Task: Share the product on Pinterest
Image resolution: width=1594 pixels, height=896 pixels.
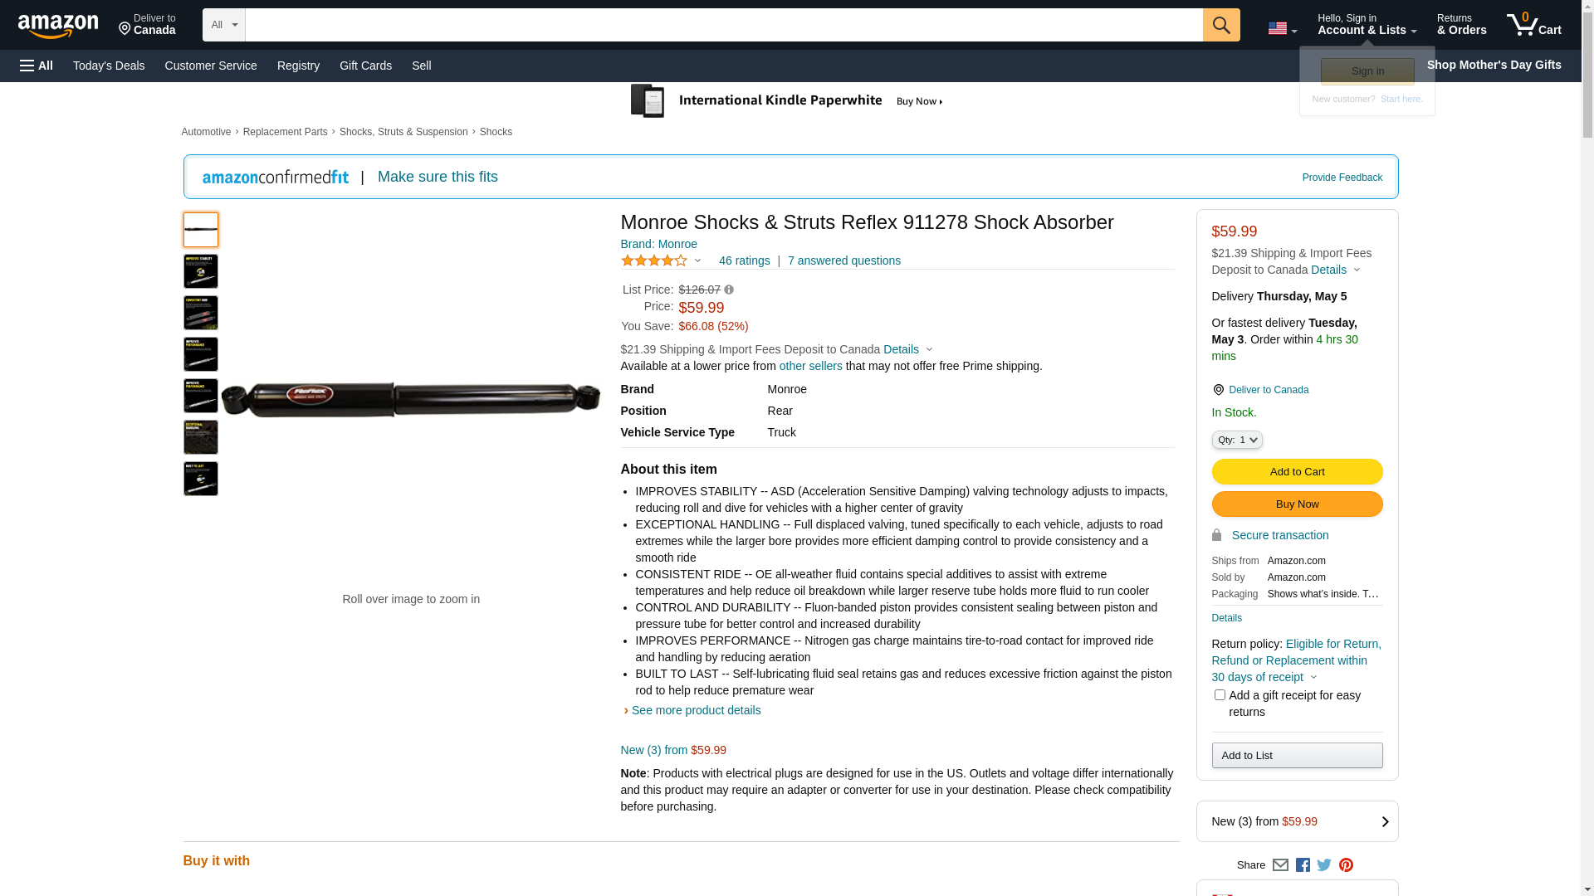Action: tap(1346, 864)
